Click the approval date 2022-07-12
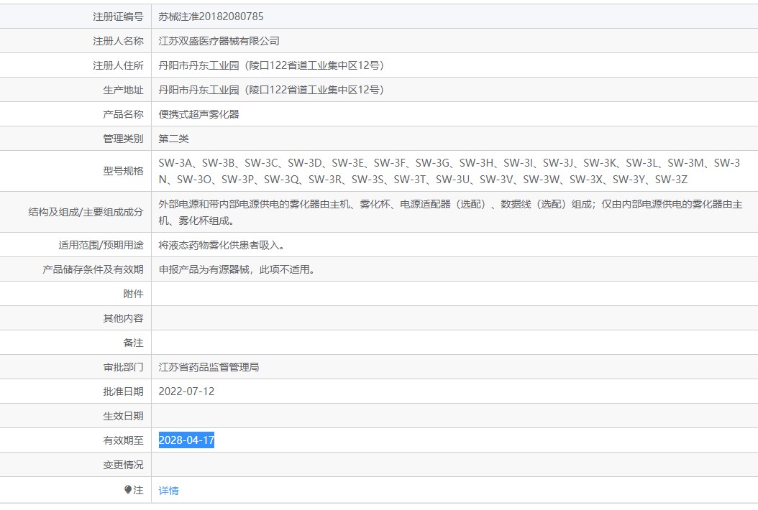758x510 pixels. point(186,391)
